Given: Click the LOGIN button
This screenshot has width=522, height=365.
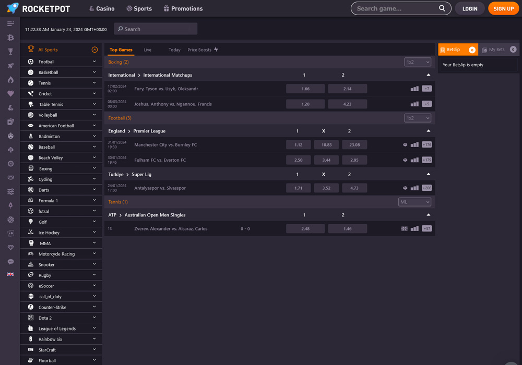Looking at the screenshot, I should [470, 9].
